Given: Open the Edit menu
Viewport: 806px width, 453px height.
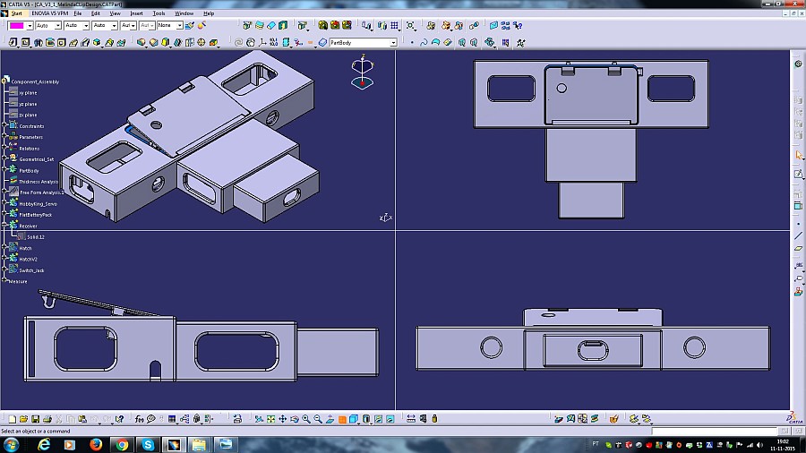Looking at the screenshot, I should click(x=96, y=13).
